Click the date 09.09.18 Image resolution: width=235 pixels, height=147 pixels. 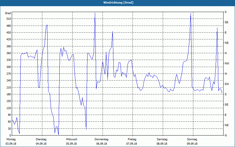(192, 144)
